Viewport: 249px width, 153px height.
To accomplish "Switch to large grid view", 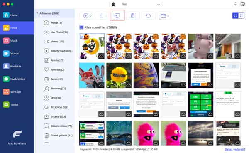I will pos(235,15).
